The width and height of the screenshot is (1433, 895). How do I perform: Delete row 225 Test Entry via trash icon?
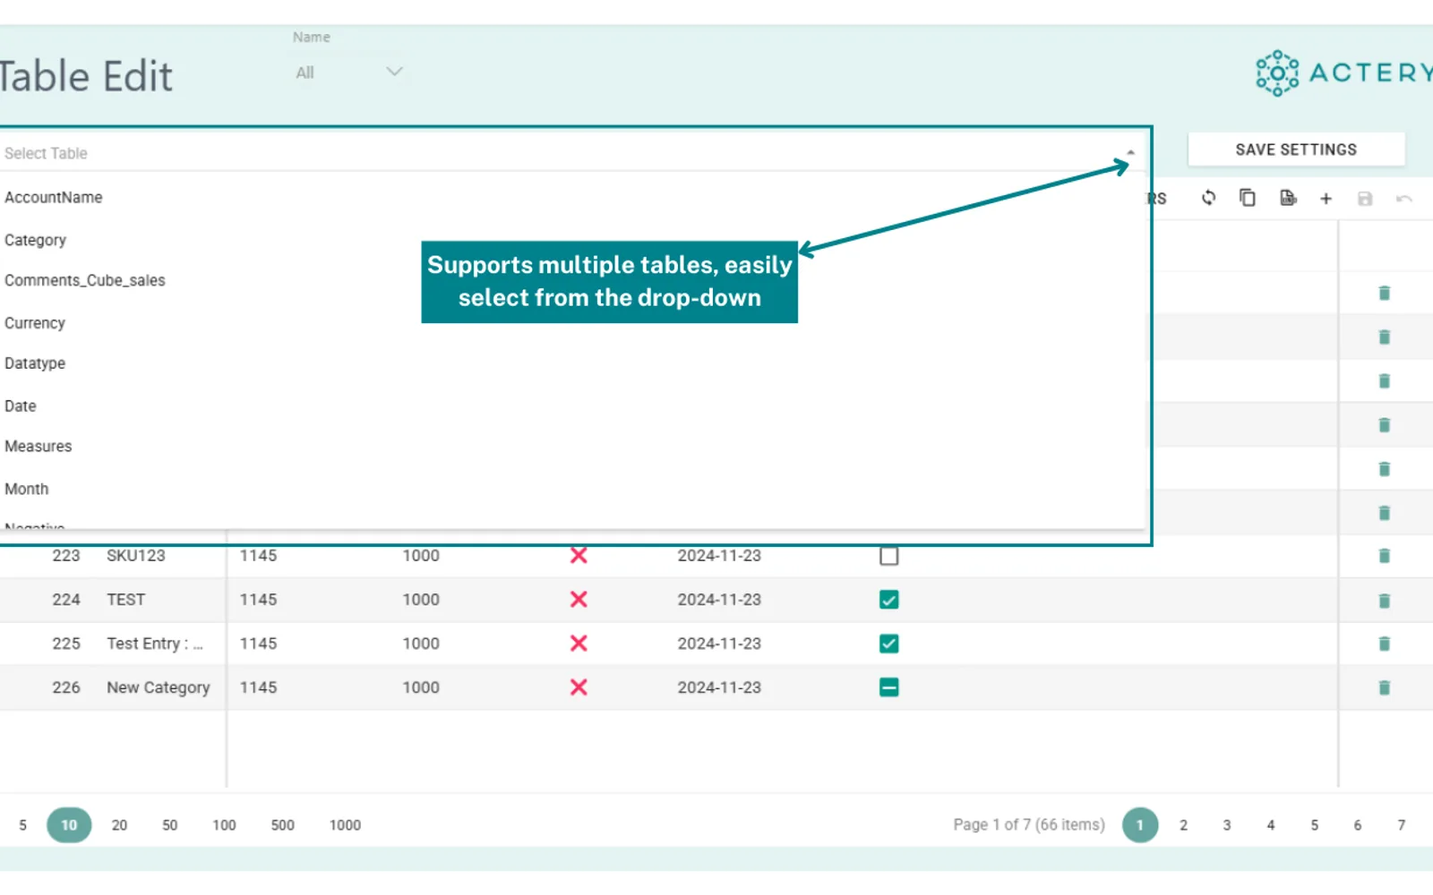click(1385, 644)
